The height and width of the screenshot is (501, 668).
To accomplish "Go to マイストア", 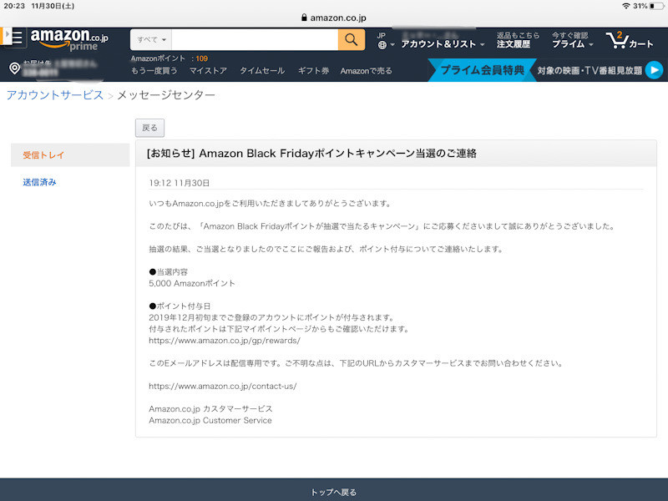I will pos(208,71).
